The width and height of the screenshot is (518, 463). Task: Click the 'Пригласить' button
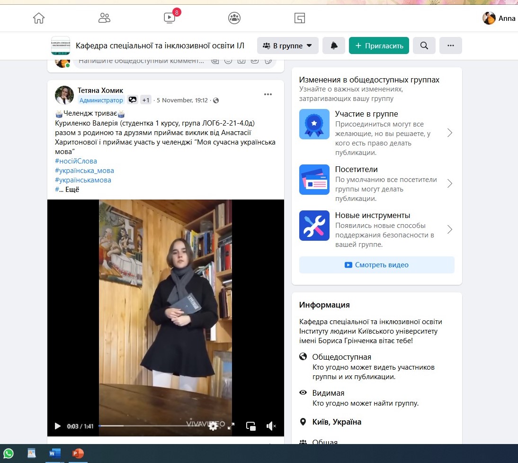point(379,46)
